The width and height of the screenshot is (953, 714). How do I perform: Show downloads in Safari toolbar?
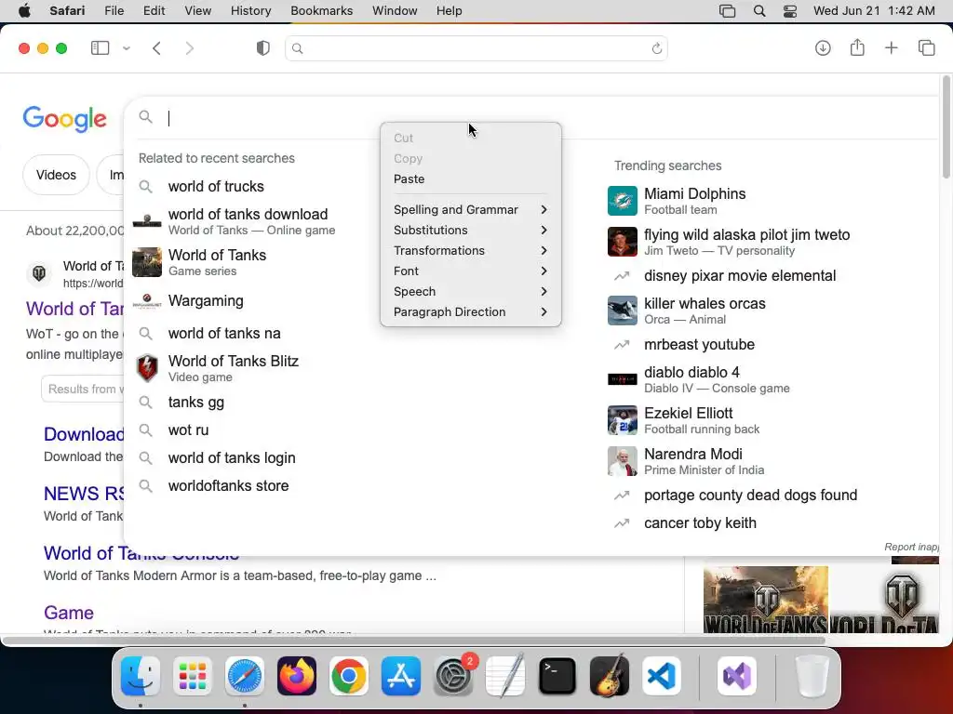823,48
